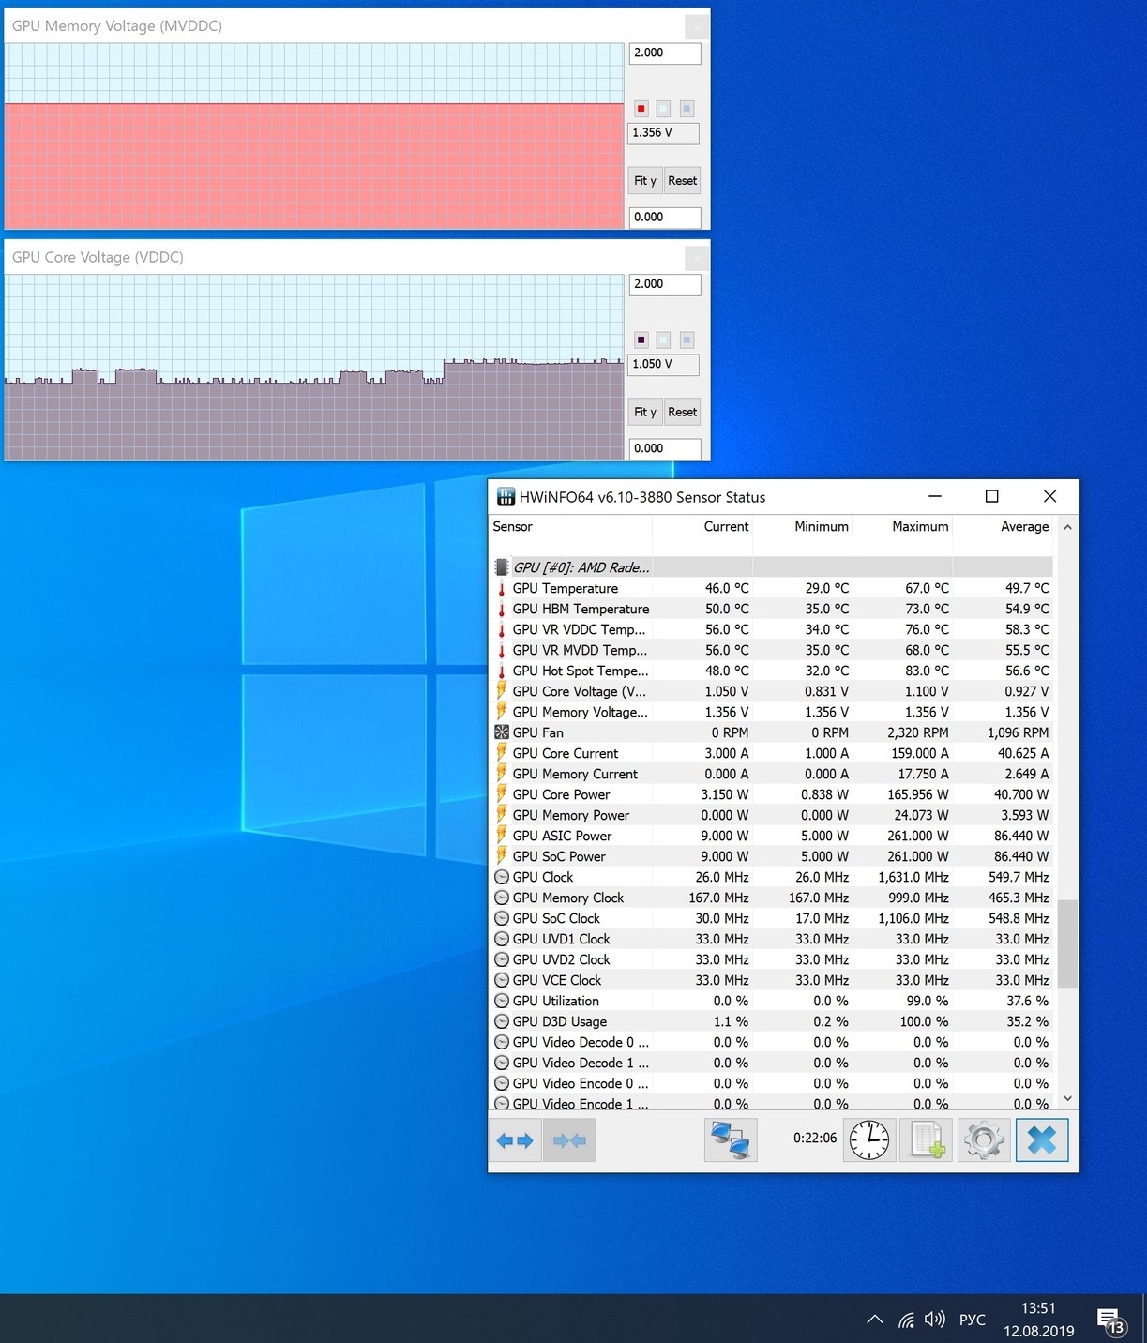Image resolution: width=1147 pixels, height=1343 pixels.
Task: Click the GPU Utilization gauge icon
Action: (502, 1001)
